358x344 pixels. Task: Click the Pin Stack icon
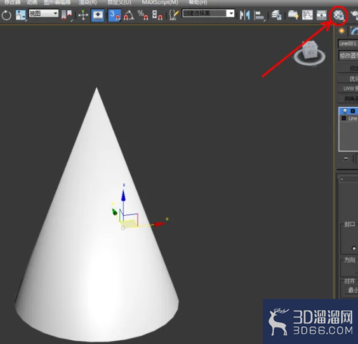tap(345, 159)
